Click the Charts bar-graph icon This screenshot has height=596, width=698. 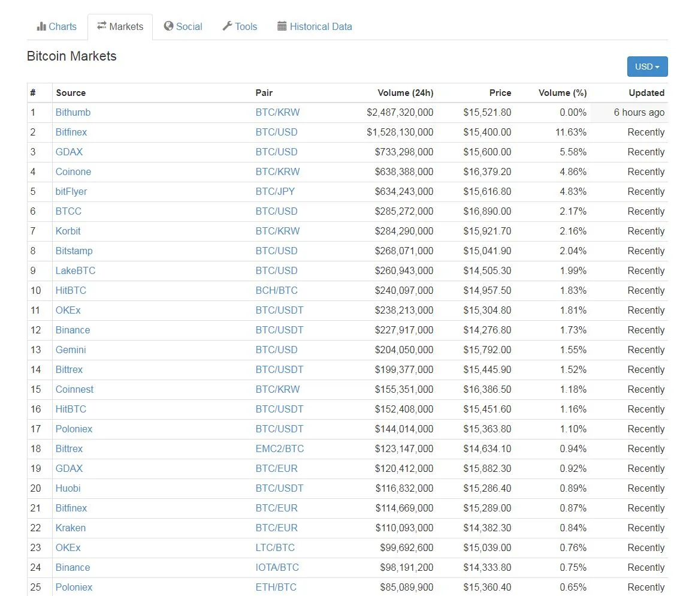[41, 26]
